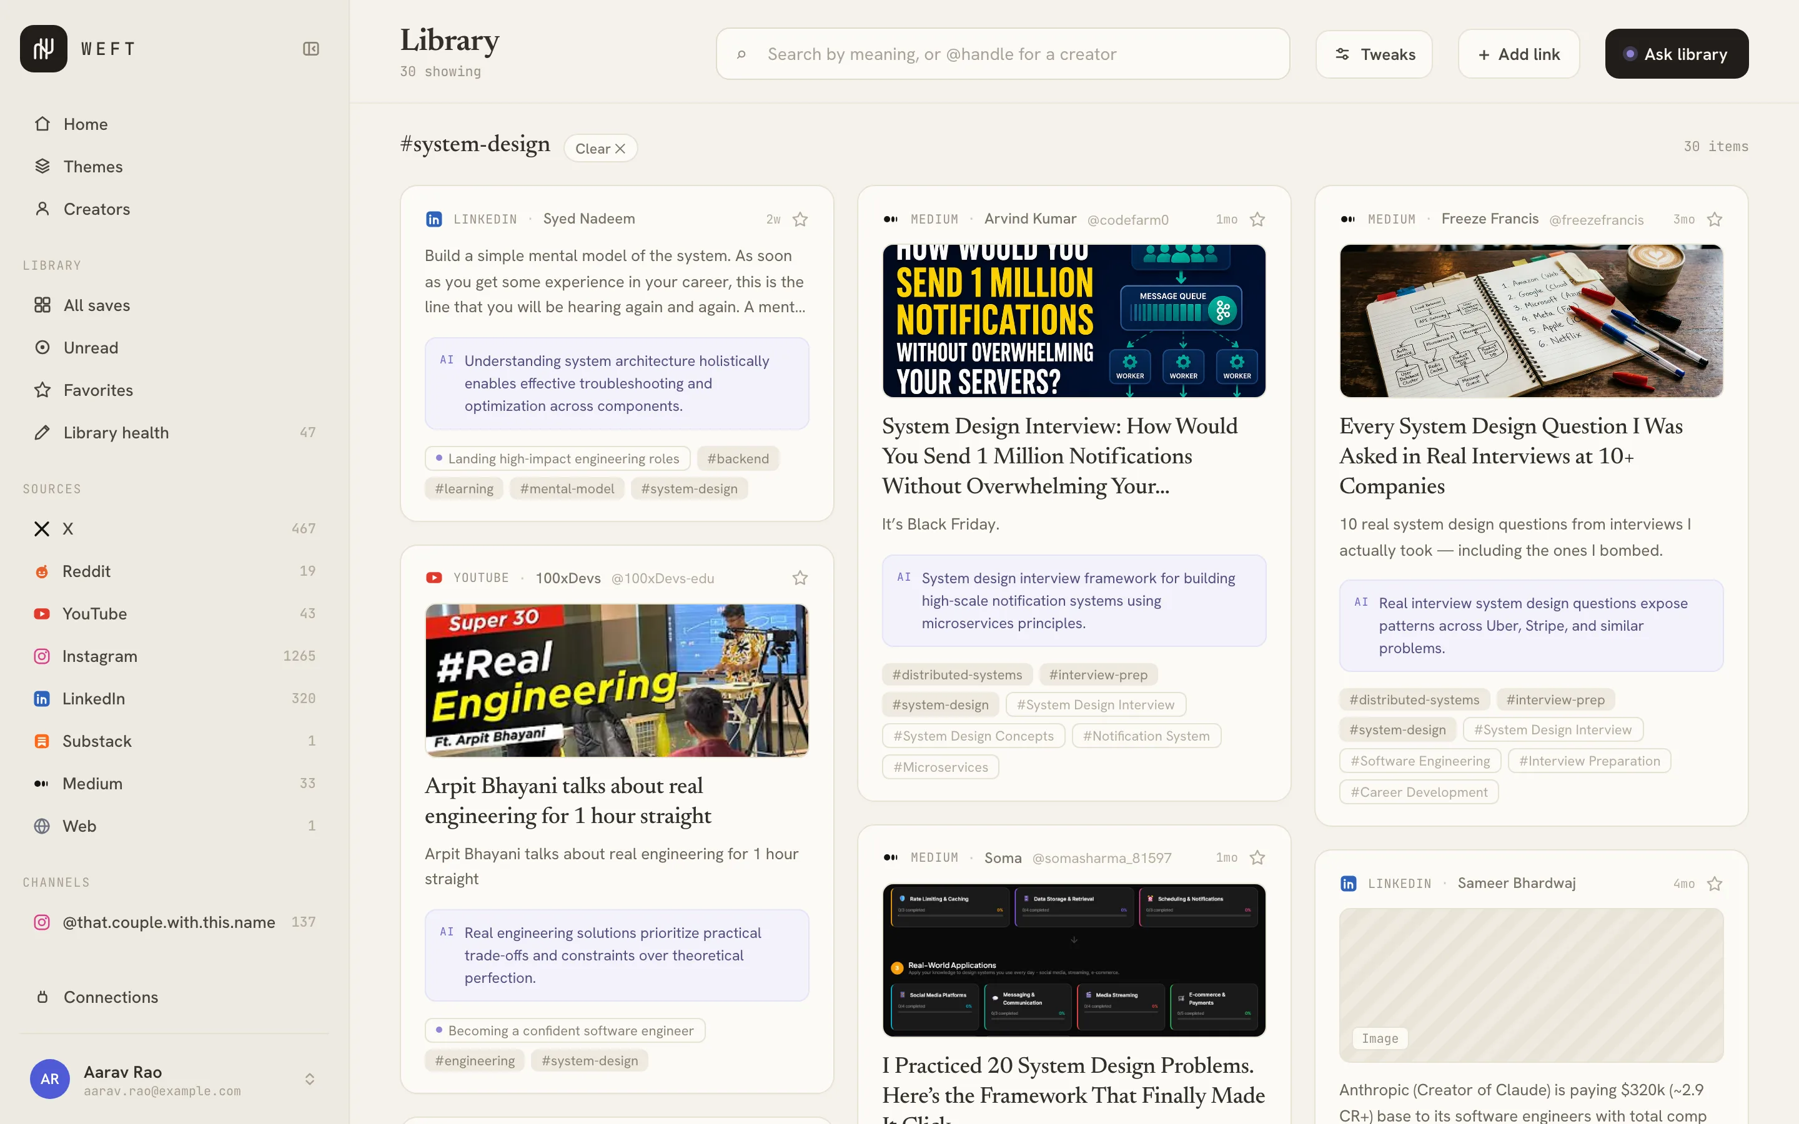Filter by Reddit source
1799x1124 pixels.
point(175,571)
